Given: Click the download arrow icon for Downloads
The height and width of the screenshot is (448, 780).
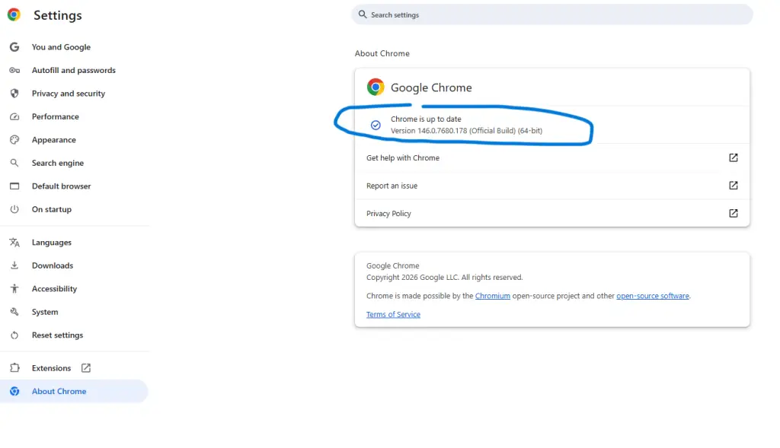Looking at the screenshot, I should [x=14, y=265].
